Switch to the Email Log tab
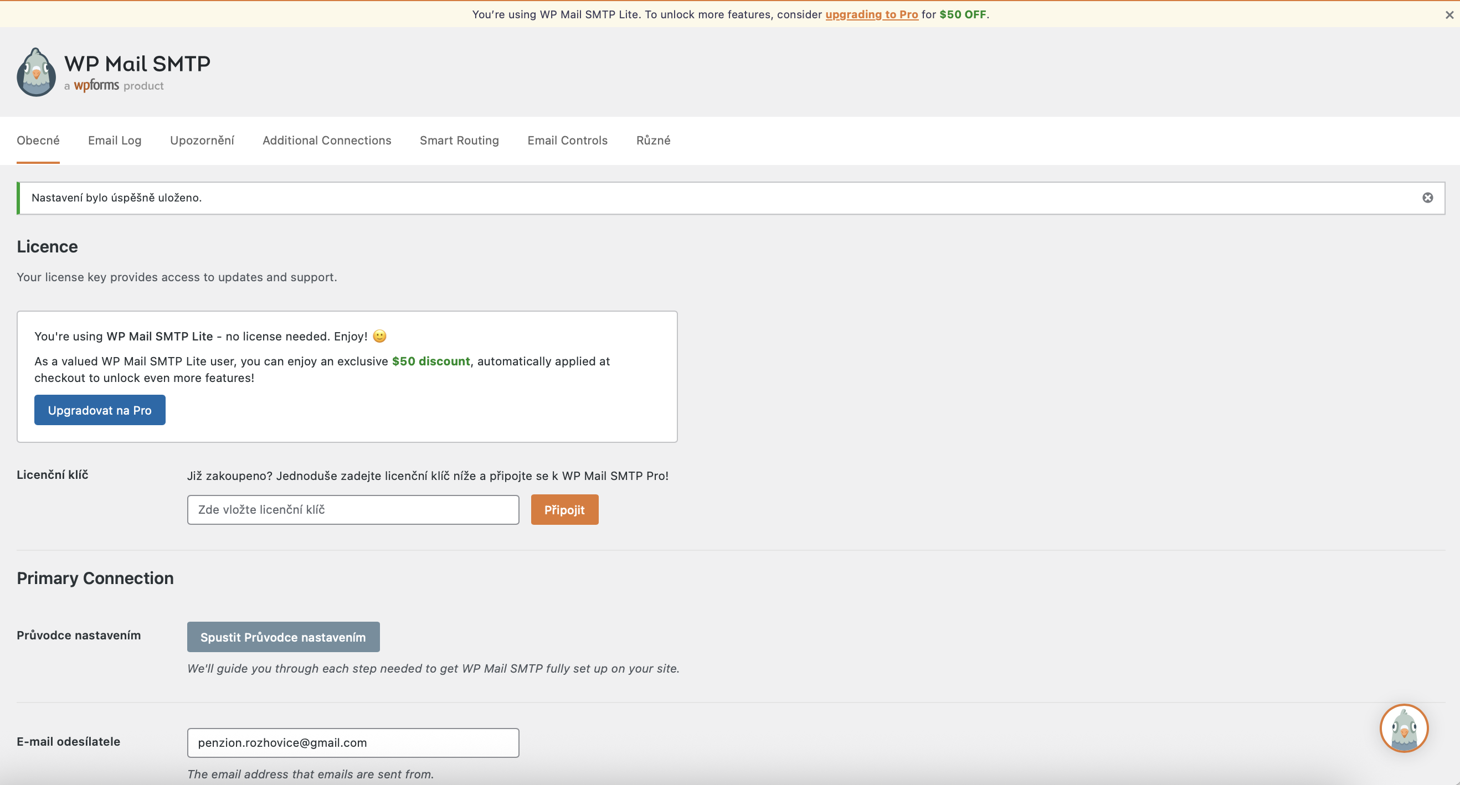 tap(115, 141)
